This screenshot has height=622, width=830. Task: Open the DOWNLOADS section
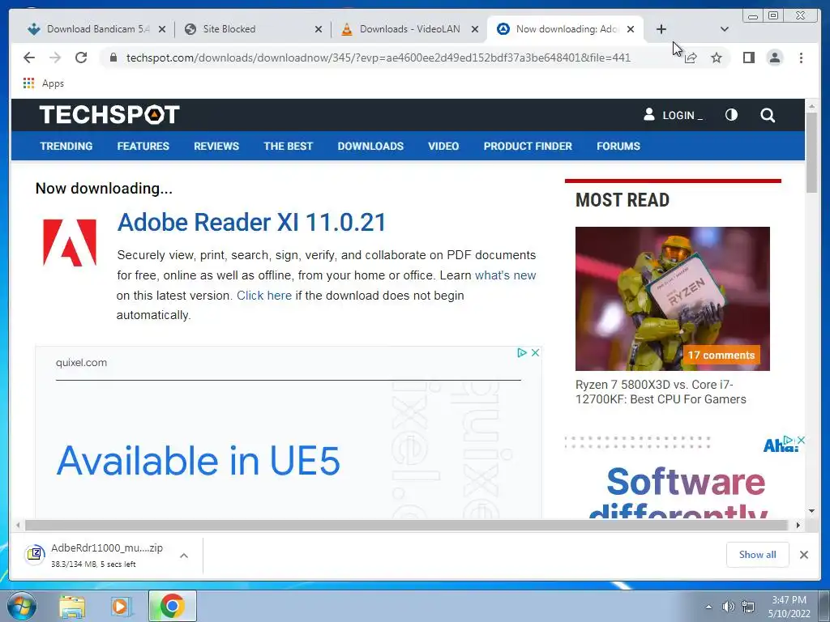370,146
